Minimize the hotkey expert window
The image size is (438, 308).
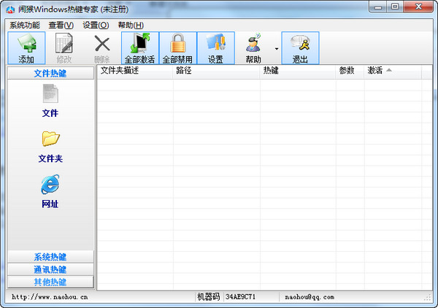[378, 7]
